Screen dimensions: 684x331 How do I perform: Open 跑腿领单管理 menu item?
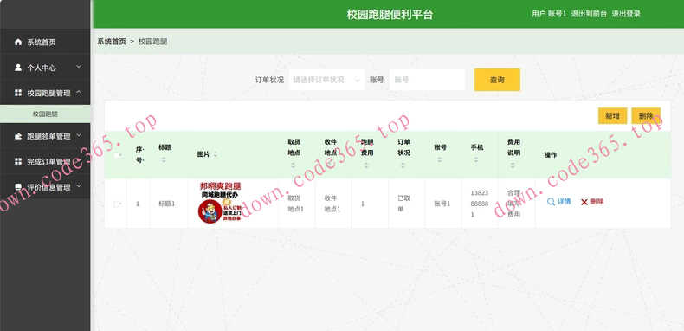45,136
